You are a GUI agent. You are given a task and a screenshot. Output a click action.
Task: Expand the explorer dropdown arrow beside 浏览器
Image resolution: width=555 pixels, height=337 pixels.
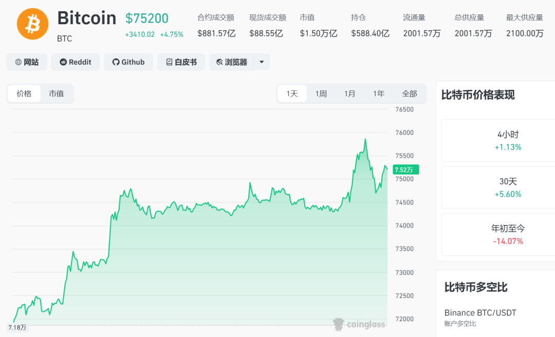click(261, 62)
